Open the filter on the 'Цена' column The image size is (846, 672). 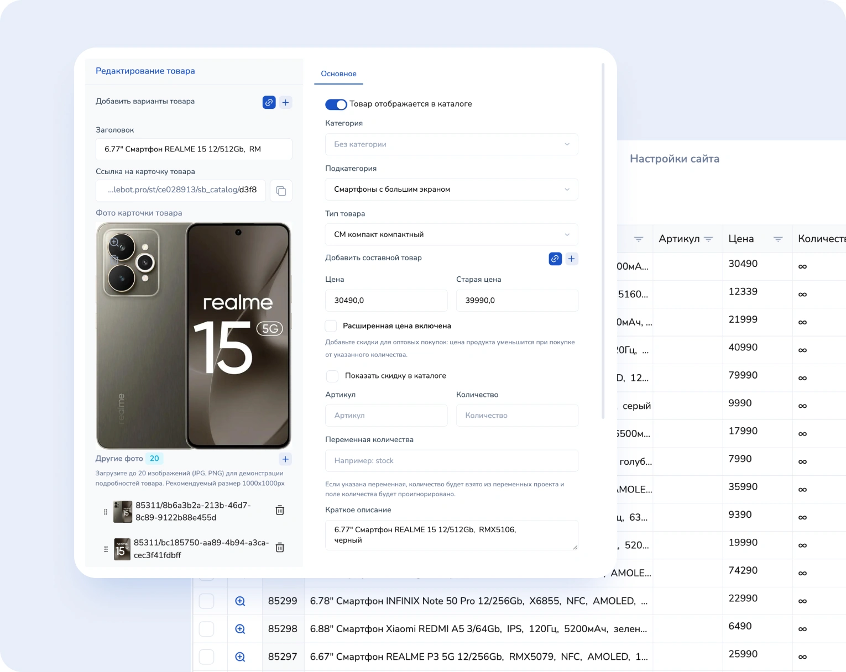click(x=778, y=239)
